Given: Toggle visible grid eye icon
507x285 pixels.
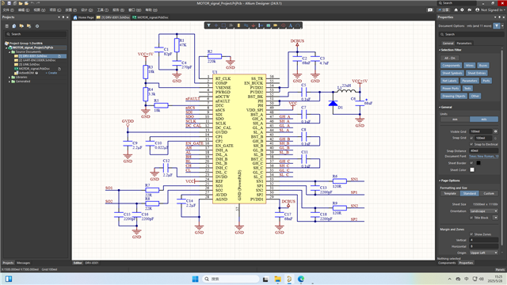Looking at the screenshot, I should coord(495,131).
